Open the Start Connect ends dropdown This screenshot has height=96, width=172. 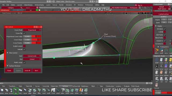pyautogui.click(x=32, y=56)
